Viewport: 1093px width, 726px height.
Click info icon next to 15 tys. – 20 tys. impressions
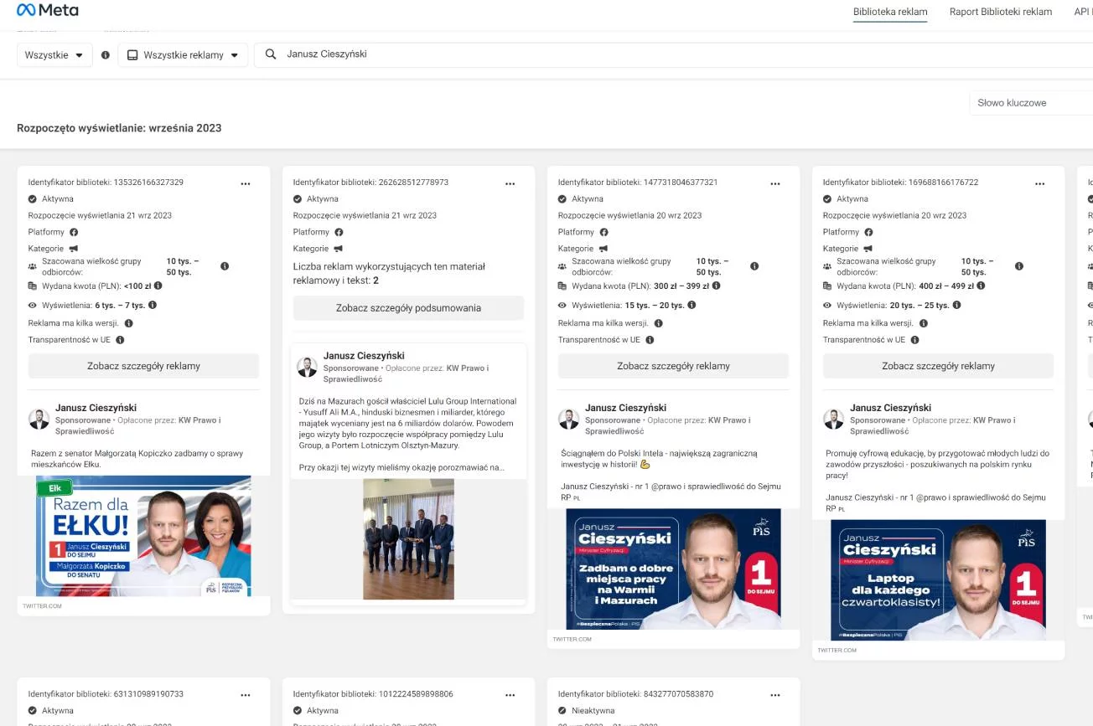(x=692, y=306)
